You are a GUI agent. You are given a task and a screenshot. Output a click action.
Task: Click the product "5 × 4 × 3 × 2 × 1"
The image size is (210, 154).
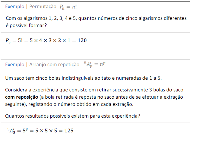click(51, 40)
